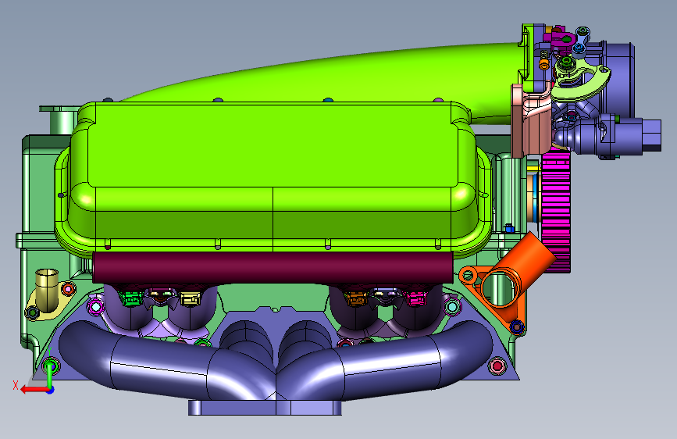
Task: Select the red bolt at lower right flange
Action: click(x=497, y=366)
